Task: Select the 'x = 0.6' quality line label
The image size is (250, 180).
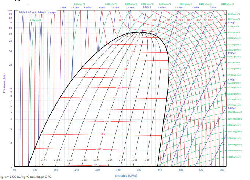Action: click(x=109, y=160)
